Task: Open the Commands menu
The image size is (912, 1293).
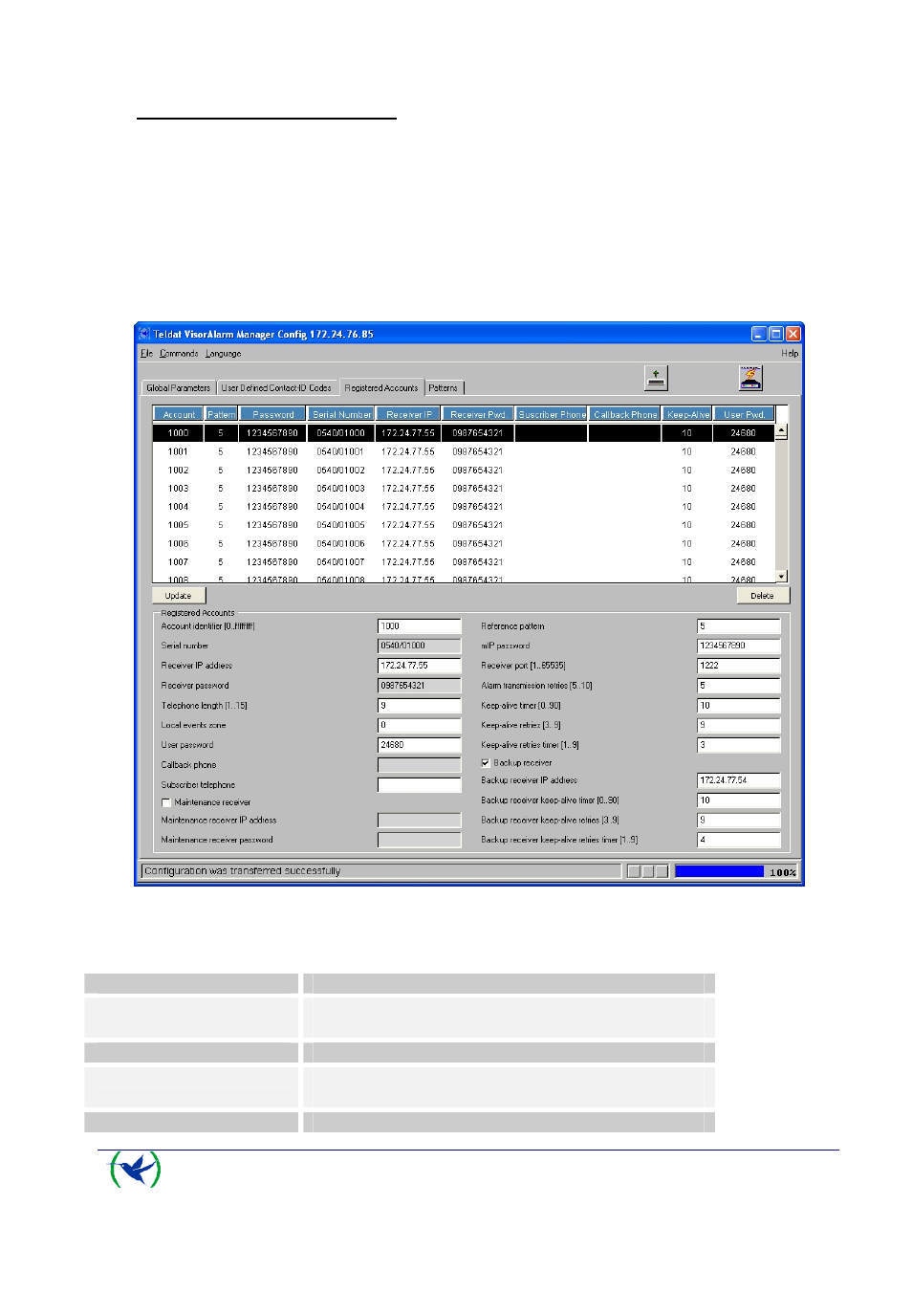Action: pyautogui.click(x=179, y=354)
